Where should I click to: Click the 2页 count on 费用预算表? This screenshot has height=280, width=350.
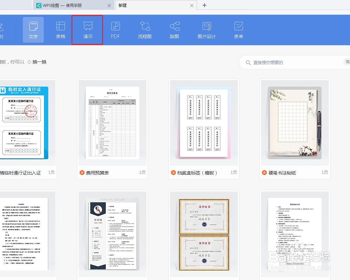[143, 173]
